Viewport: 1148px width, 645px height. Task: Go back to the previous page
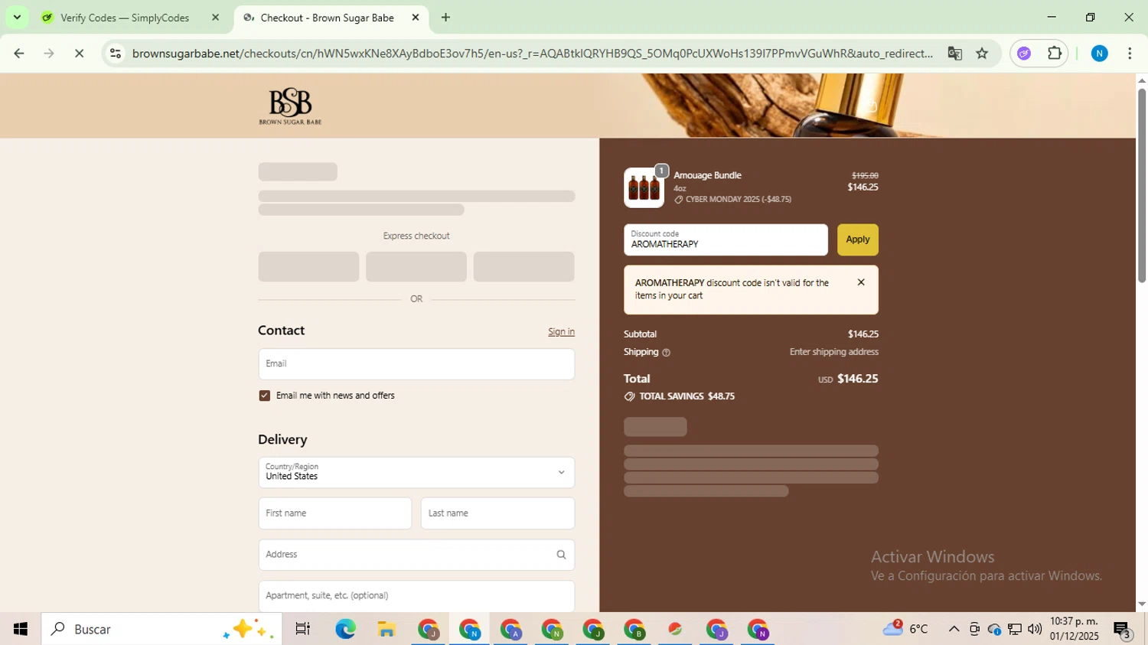point(19,54)
